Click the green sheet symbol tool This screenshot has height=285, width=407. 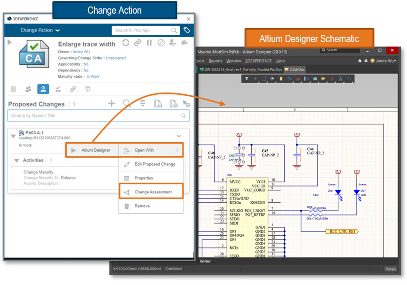[315, 79]
